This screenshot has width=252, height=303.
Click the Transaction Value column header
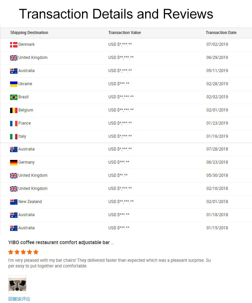125,33
